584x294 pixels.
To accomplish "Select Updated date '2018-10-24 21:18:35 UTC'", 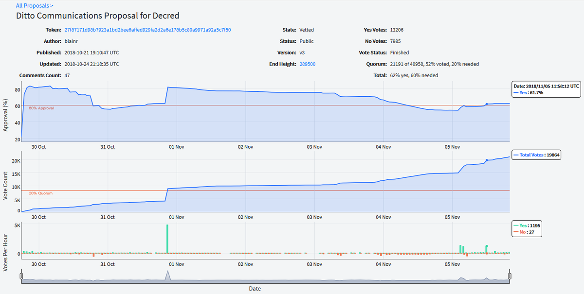I will pyautogui.click(x=91, y=64).
